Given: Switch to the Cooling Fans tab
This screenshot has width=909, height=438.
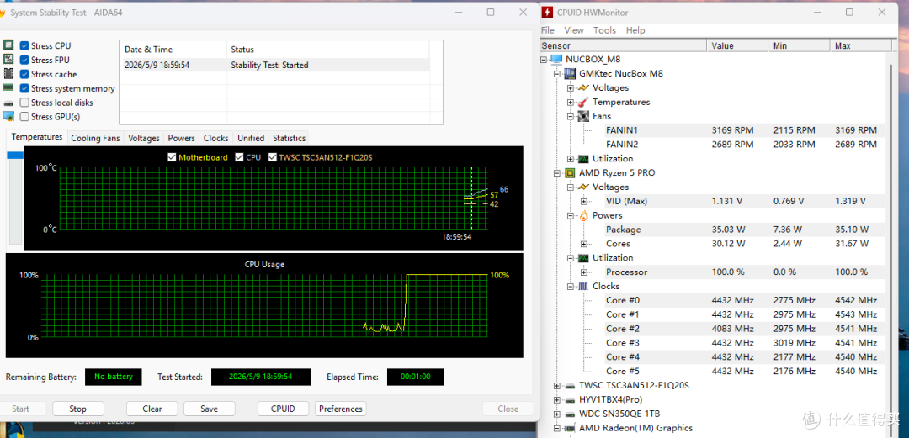Looking at the screenshot, I should point(96,138).
